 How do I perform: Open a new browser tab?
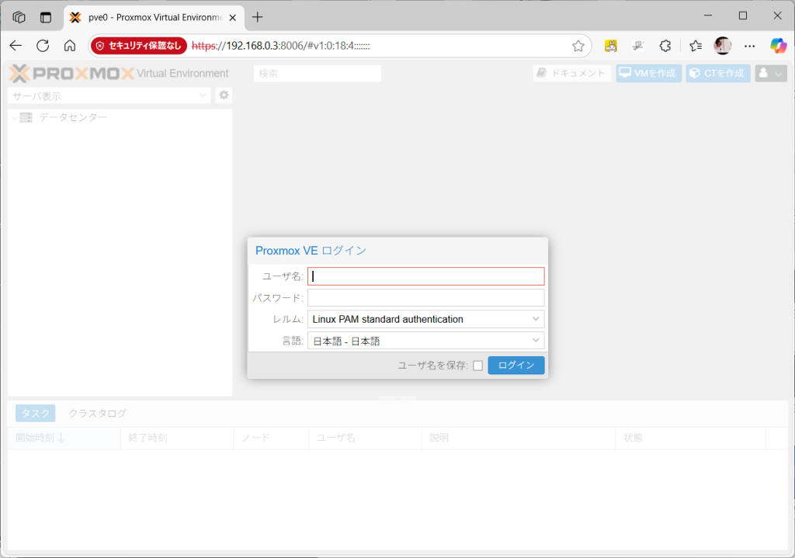point(258,17)
